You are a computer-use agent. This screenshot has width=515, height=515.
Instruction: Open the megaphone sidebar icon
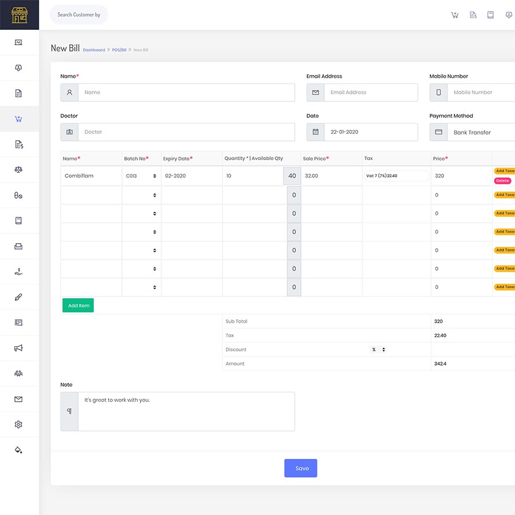coord(18,348)
